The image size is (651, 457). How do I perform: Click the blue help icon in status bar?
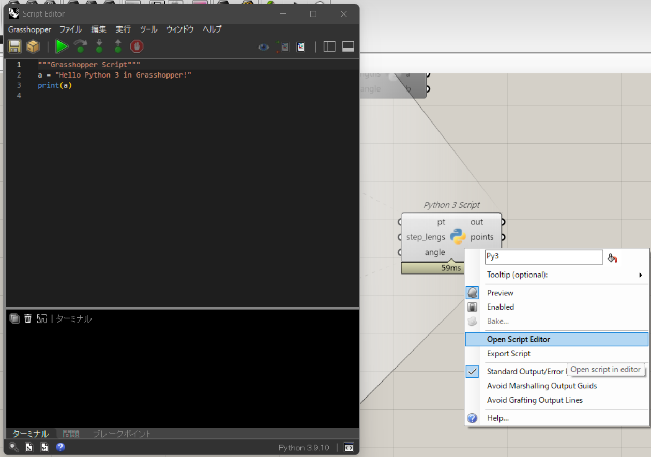click(60, 447)
